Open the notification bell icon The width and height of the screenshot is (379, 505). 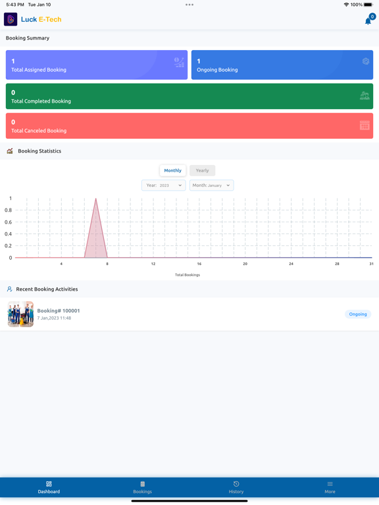coord(368,21)
